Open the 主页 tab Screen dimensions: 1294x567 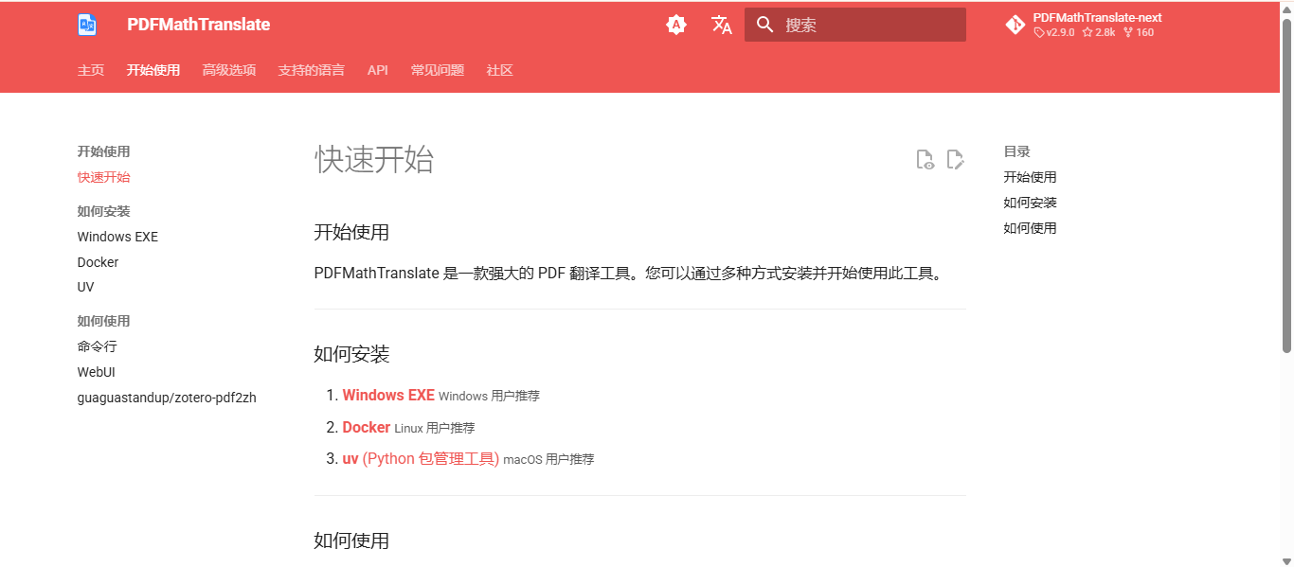pos(91,70)
